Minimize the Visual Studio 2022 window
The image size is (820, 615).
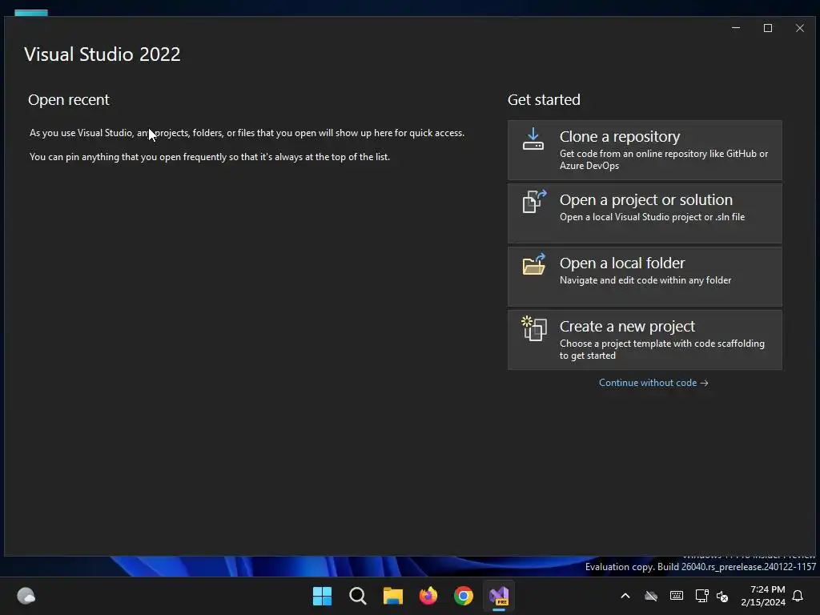[736, 28]
